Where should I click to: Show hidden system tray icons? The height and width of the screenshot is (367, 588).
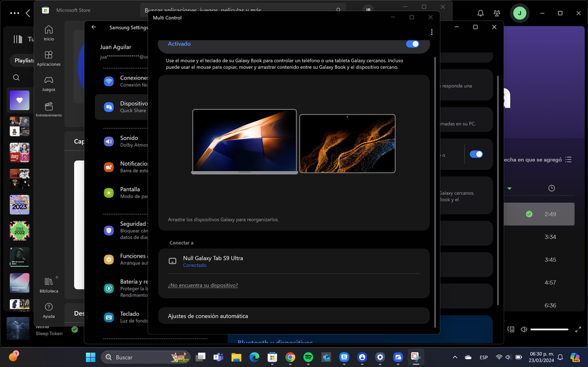[x=455, y=357]
